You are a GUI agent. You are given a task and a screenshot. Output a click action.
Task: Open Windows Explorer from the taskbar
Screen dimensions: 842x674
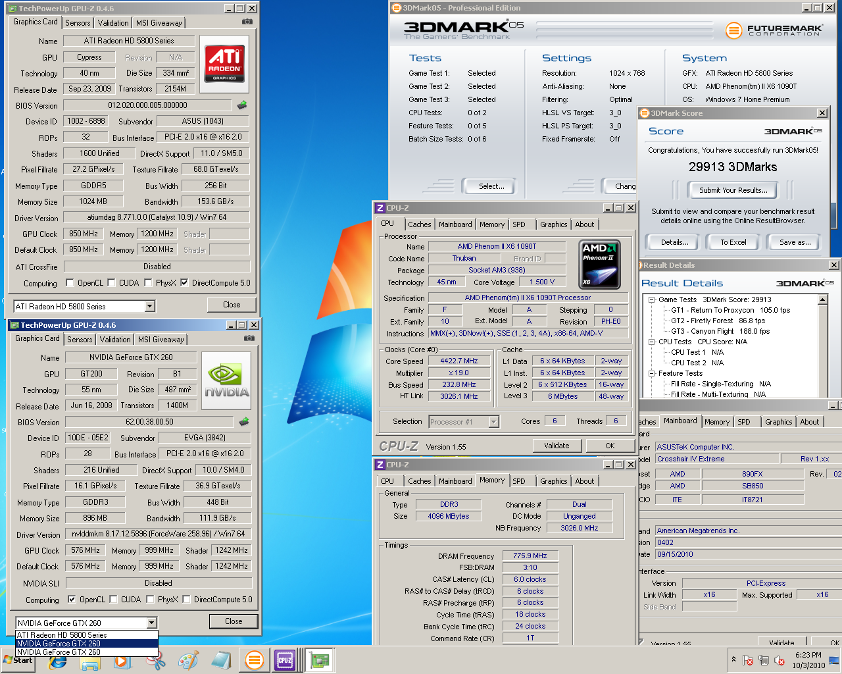(90, 661)
